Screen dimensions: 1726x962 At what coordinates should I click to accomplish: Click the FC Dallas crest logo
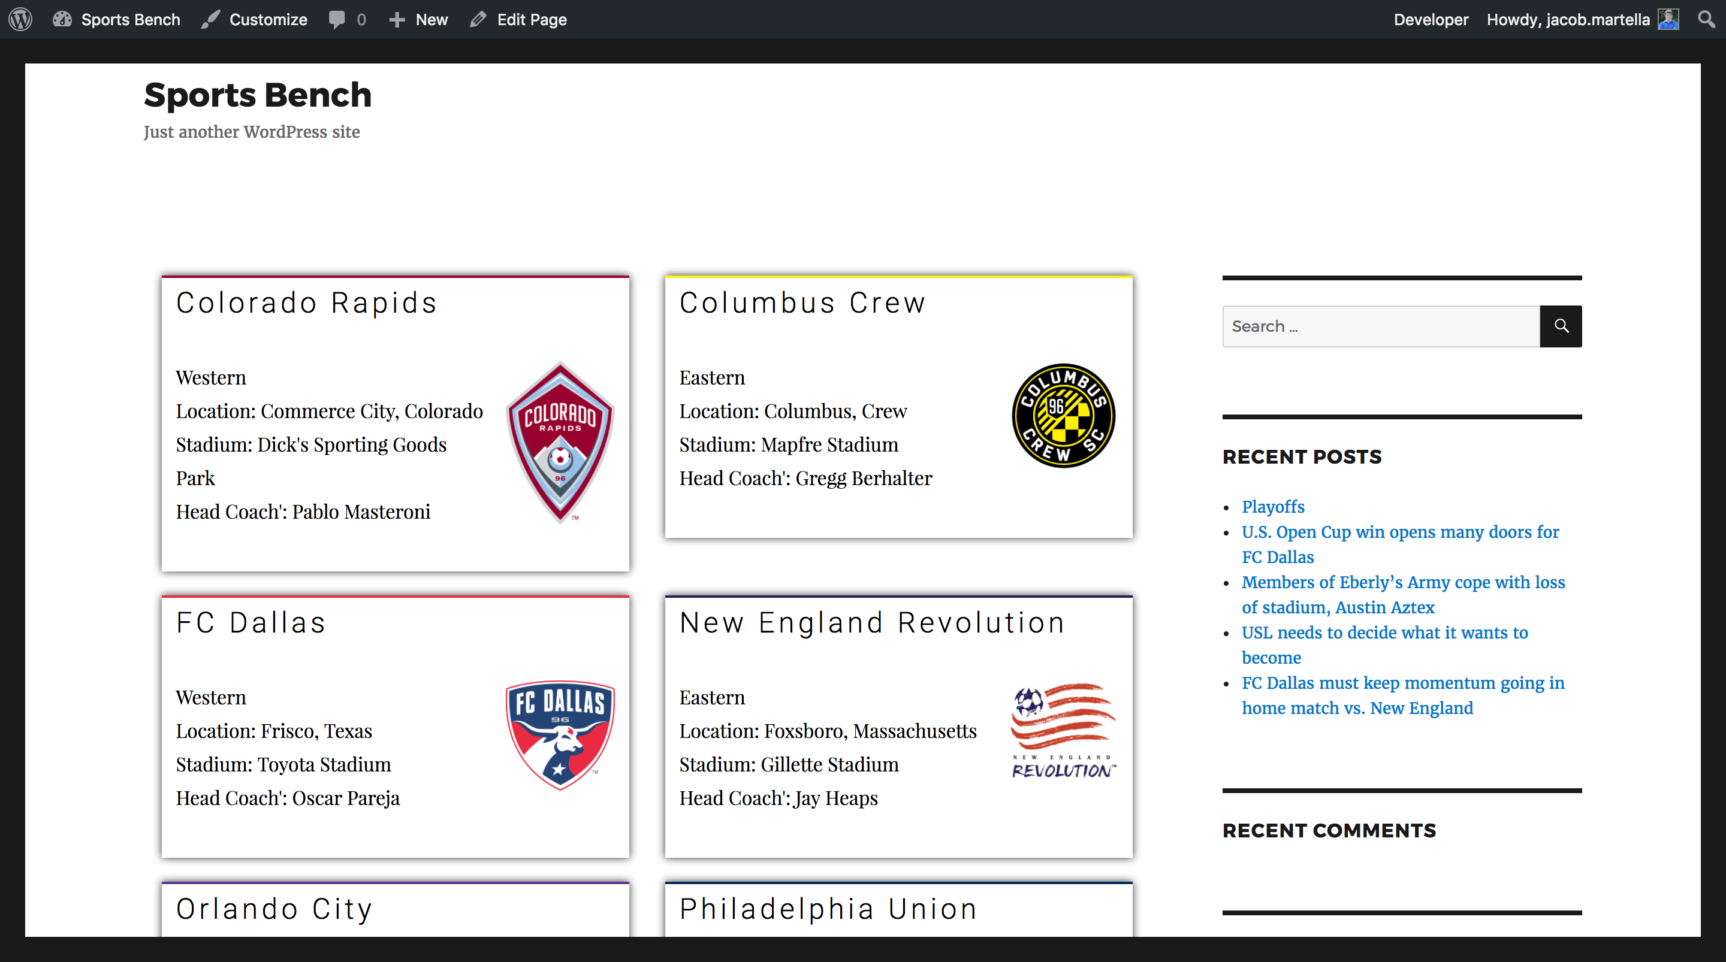point(560,735)
